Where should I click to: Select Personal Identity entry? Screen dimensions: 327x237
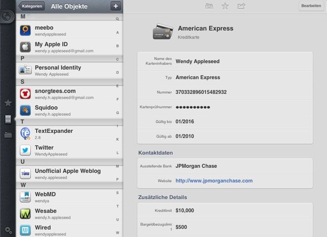(69, 71)
